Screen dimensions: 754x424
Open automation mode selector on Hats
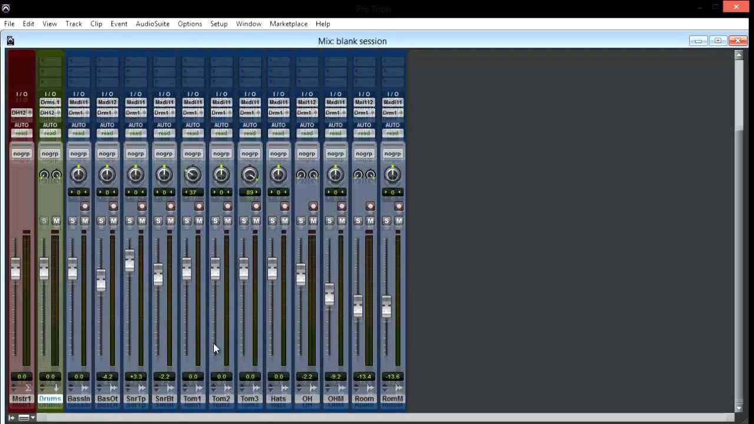pyautogui.click(x=278, y=133)
